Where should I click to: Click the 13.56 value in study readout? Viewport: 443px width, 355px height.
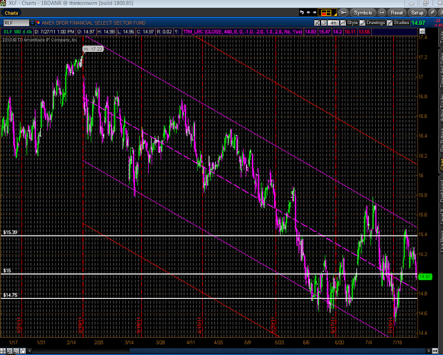click(x=364, y=32)
